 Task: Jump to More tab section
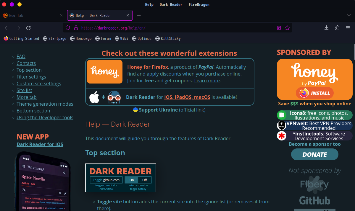pyautogui.click(x=27, y=97)
